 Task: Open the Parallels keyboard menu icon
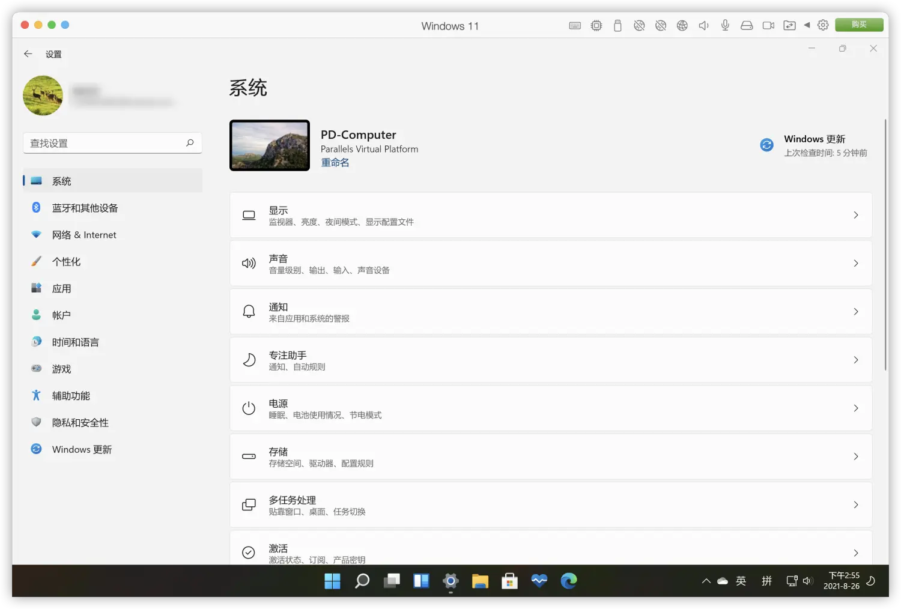tap(575, 25)
